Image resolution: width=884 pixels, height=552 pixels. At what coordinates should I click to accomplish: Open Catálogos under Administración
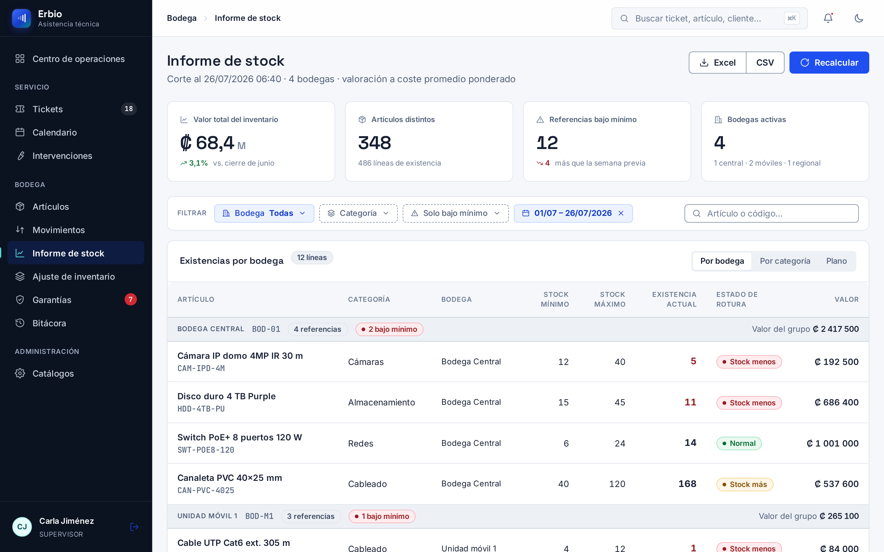tap(76, 373)
